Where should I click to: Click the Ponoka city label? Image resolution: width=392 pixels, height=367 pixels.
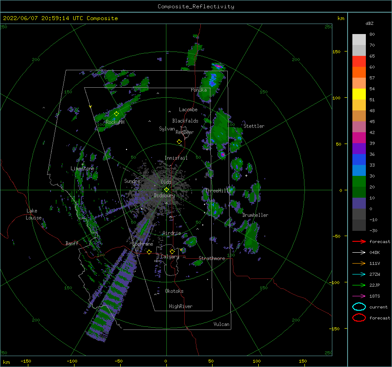click(x=199, y=90)
